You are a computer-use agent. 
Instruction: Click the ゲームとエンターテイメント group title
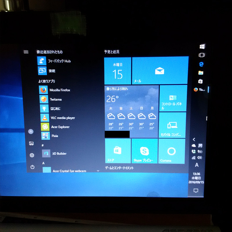pyautogui.click(x=119, y=168)
